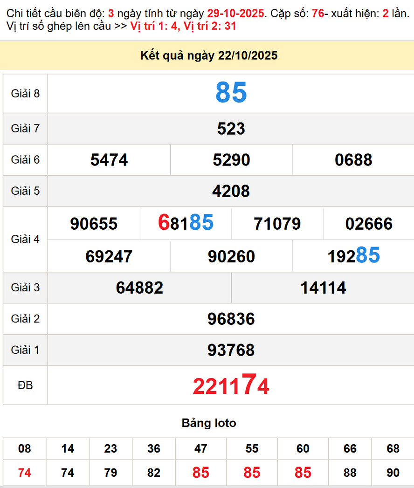Click the 'Kết quả ngày 22/10/2025' header
This screenshot has width=414, height=488.
point(208,56)
